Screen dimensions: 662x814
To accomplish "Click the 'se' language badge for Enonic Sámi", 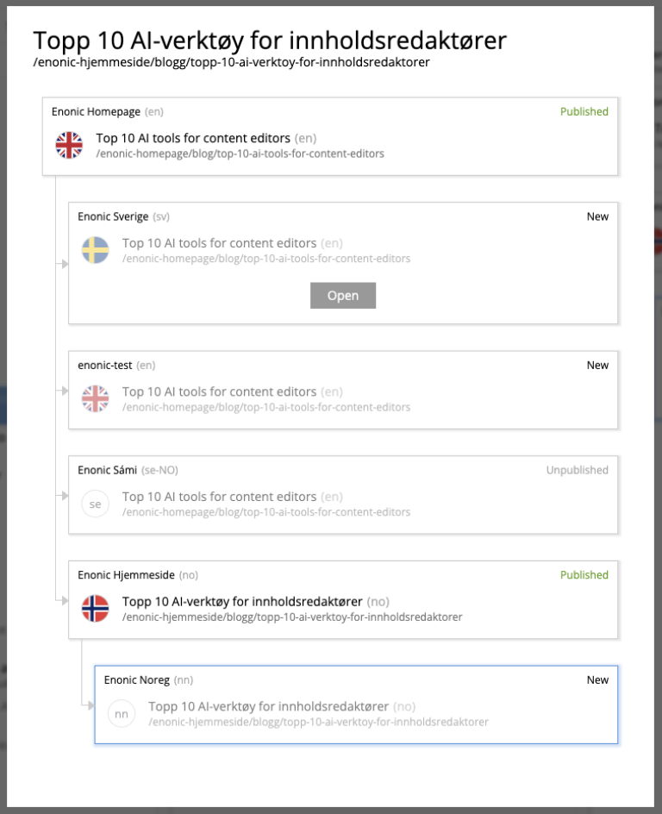I will click(x=95, y=504).
